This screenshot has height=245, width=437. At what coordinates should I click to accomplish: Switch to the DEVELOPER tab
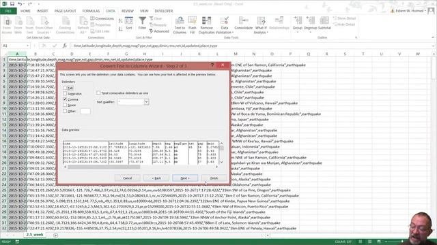[164, 11]
